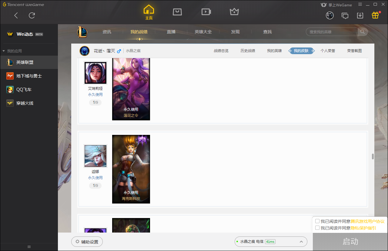Go back with the left arrow button

[16, 15]
